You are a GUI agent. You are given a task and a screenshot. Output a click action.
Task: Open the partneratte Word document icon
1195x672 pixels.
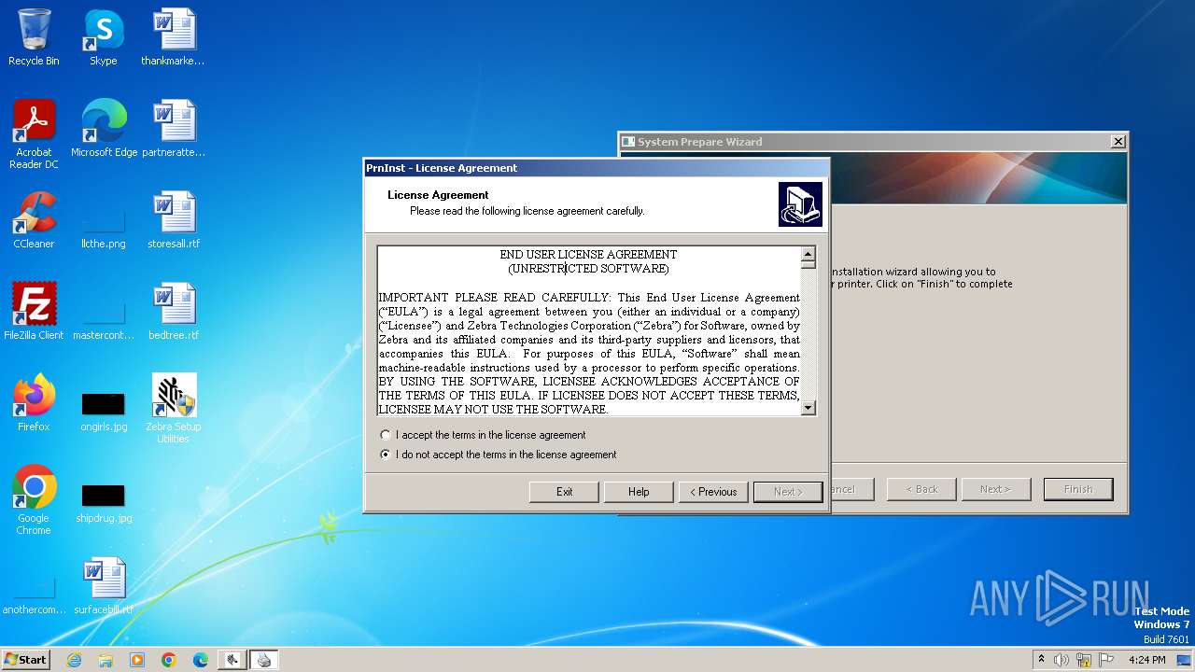[174, 129]
